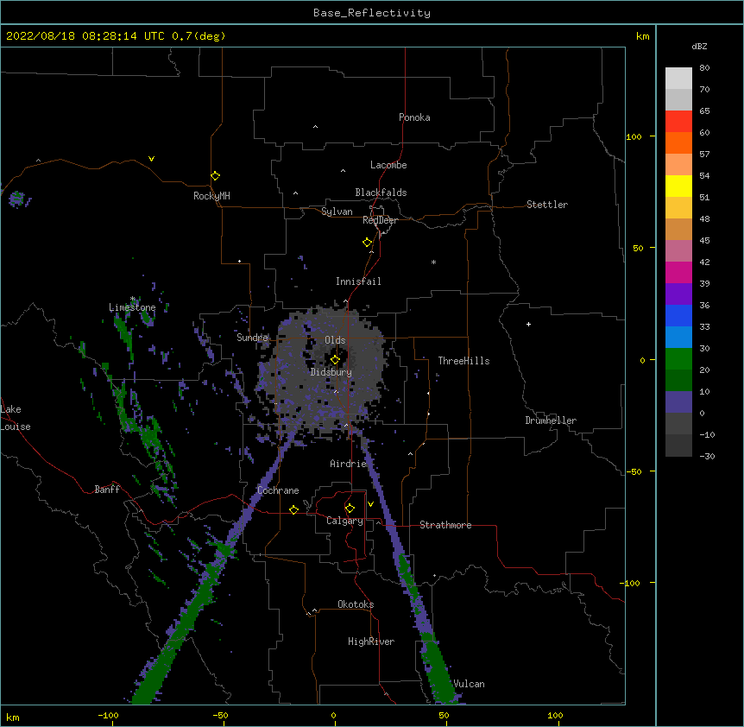Click the dBZ legend heading
This screenshot has height=727, width=744.
[699, 46]
